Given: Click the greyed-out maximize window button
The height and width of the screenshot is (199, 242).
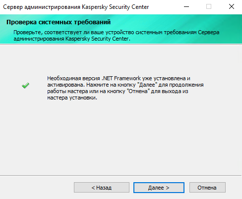Looking at the screenshot, I should click(x=209, y=7).
